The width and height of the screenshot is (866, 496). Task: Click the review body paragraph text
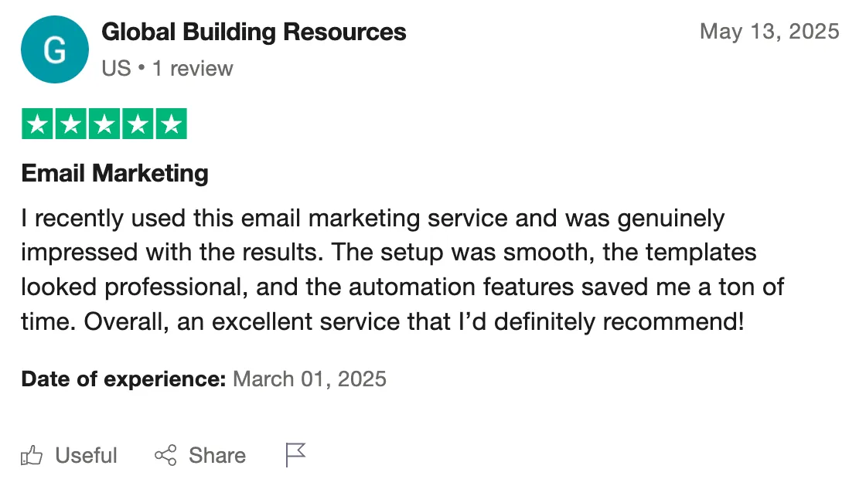[402, 270]
